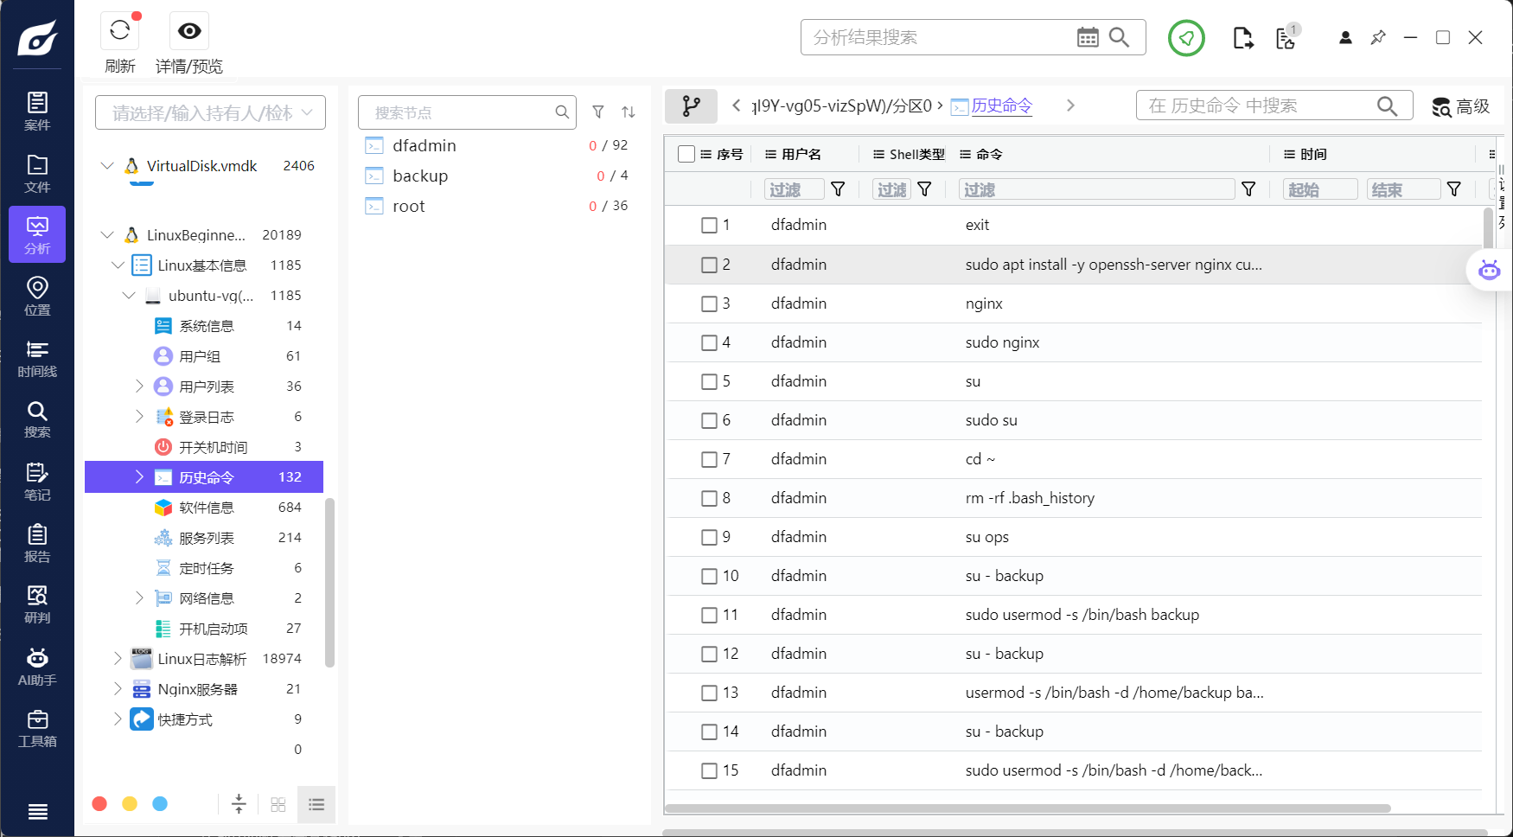
Task: Click the pin window icon
Action: point(1378,38)
